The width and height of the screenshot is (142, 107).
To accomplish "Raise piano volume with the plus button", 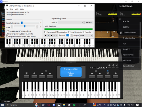I will coord(100,76).
